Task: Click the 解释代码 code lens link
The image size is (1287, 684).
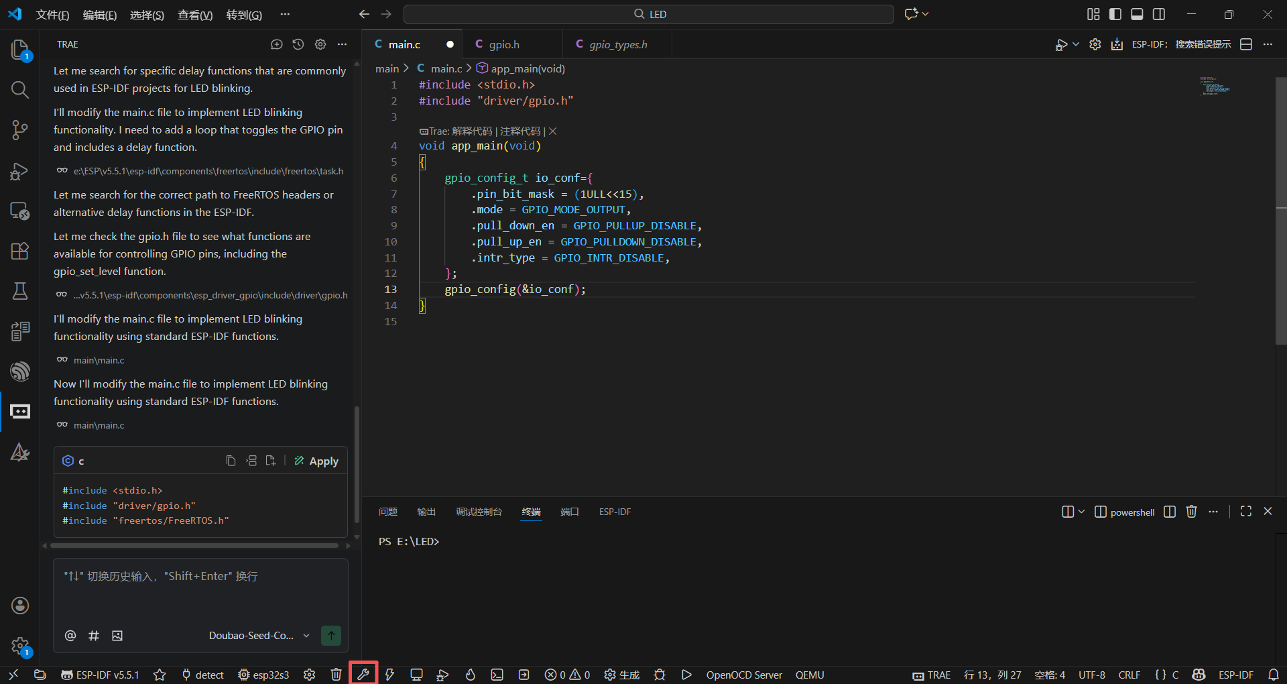Action: (x=472, y=131)
